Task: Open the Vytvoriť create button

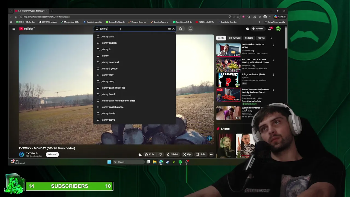Action: point(258,29)
